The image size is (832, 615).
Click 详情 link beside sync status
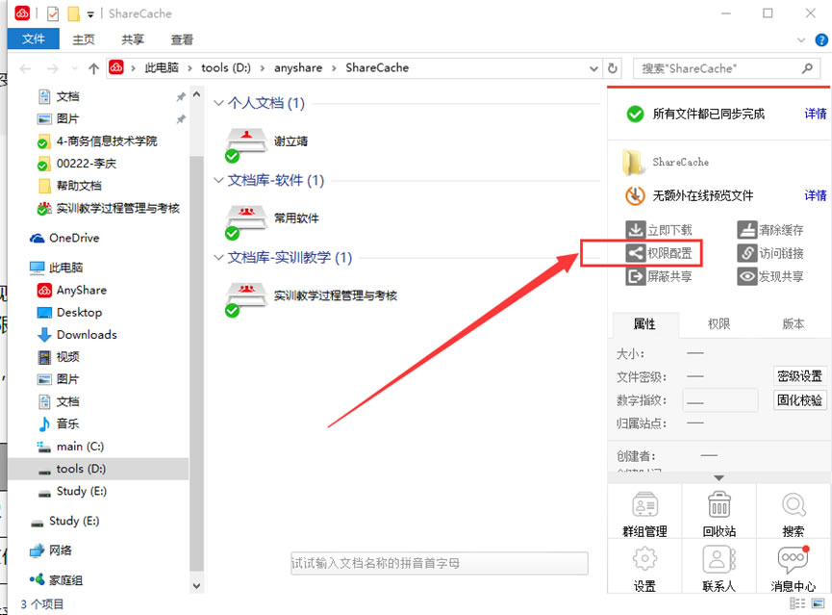tap(815, 114)
